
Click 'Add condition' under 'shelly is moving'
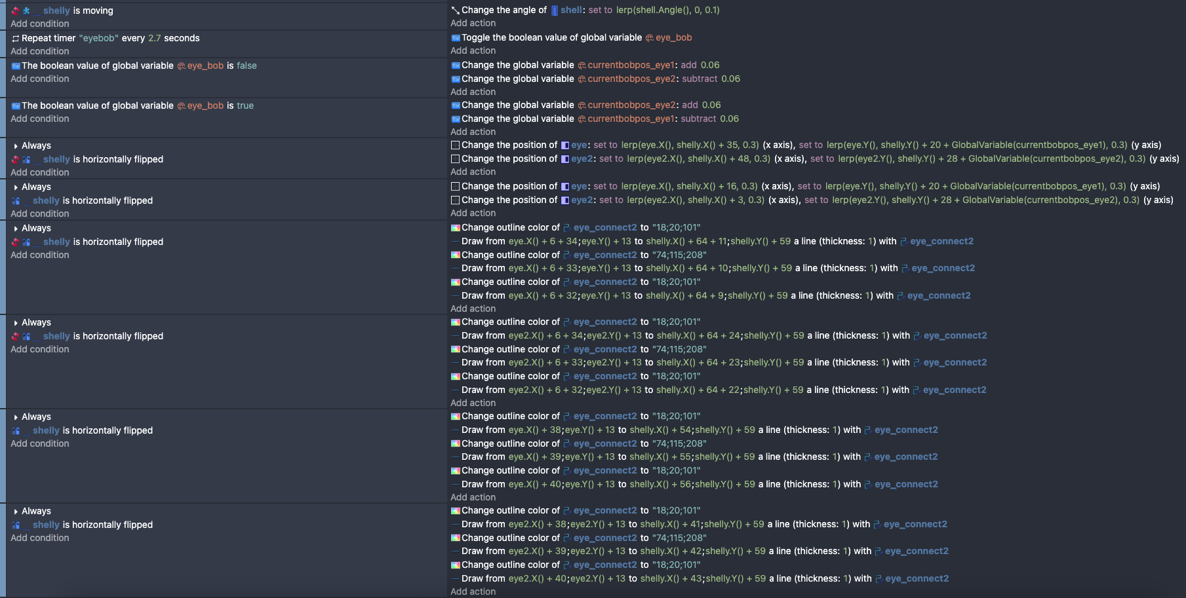click(x=39, y=24)
